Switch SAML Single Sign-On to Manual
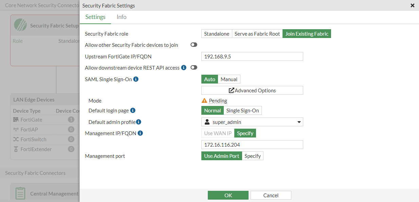Viewport: 419px width, 202px height. pyautogui.click(x=229, y=79)
